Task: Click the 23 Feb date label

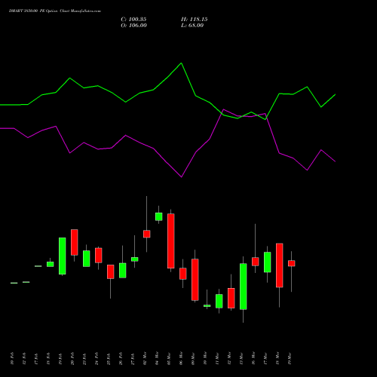Action: tap(84, 358)
